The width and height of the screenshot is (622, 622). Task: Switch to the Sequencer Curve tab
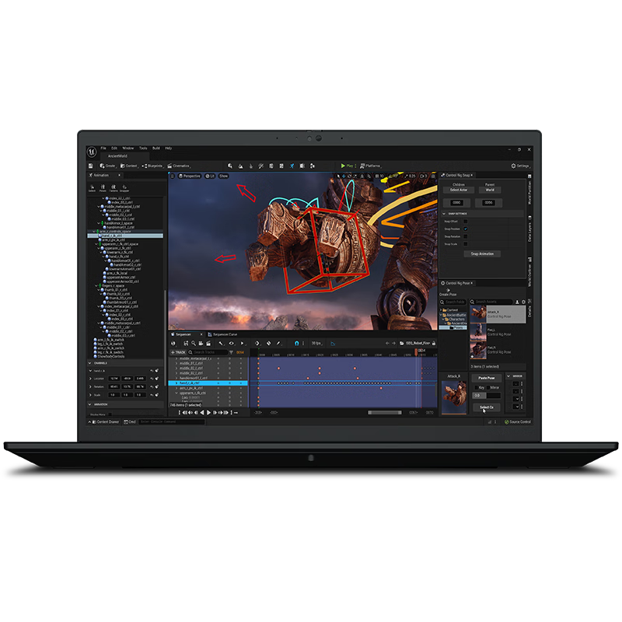click(x=222, y=334)
